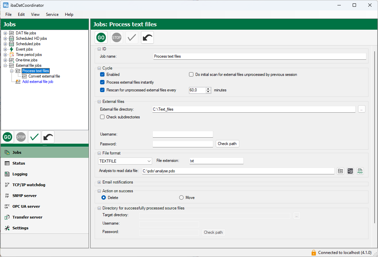The image size is (378, 257).
Task: Open the View menu
Action: click(x=35, y=15)
